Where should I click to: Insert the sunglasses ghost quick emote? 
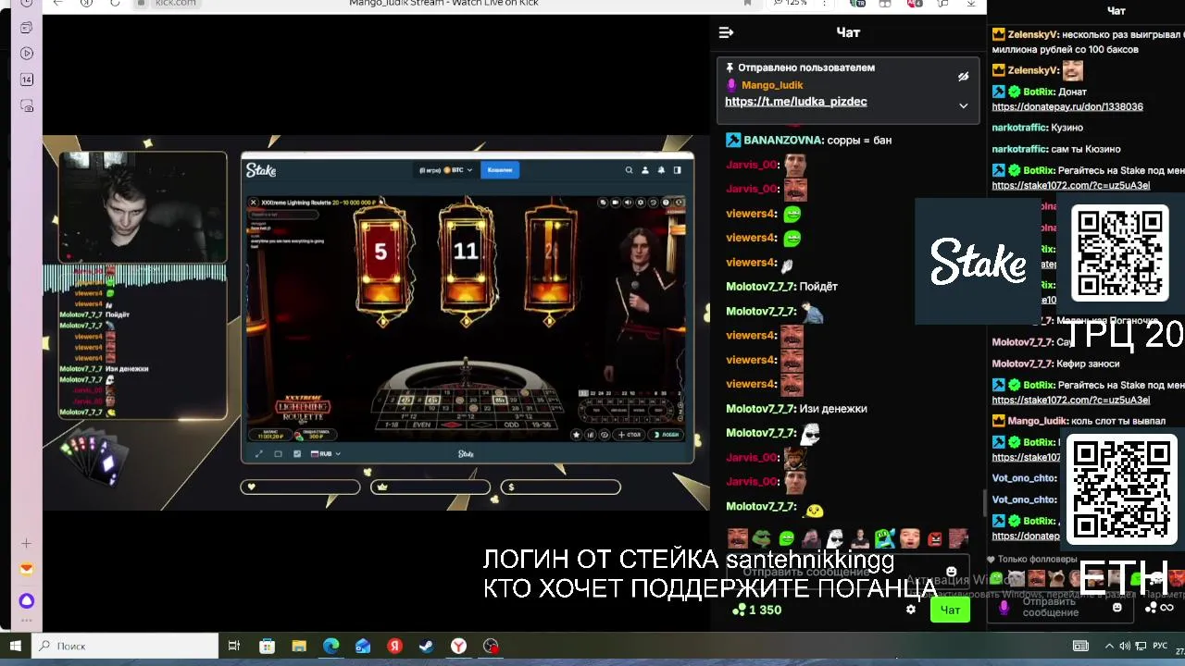point(835,538)
